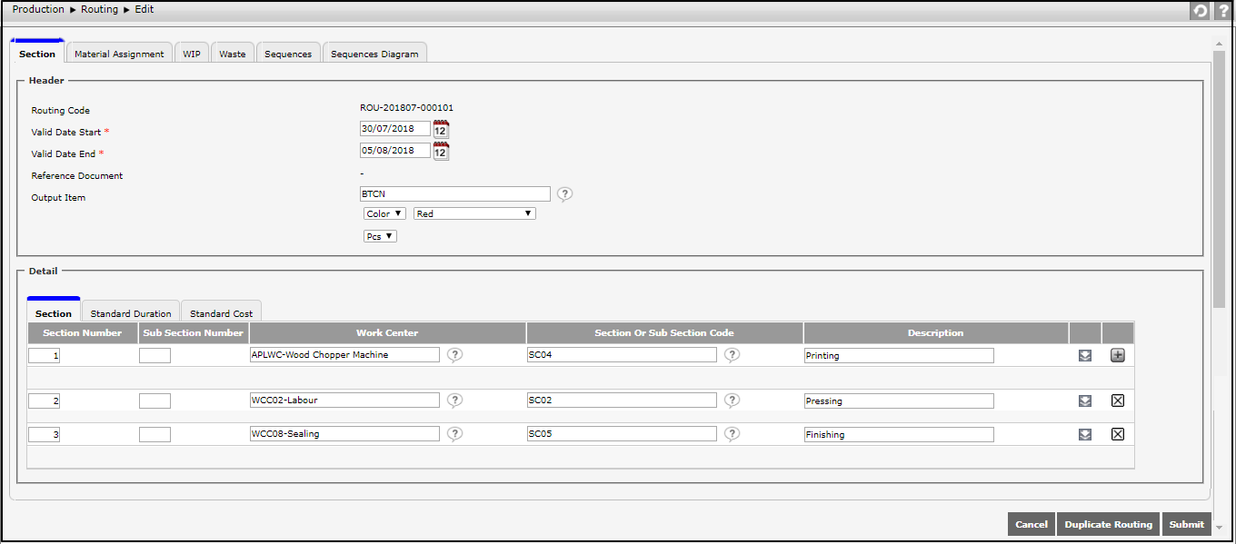Screen dimensions: 1236x544
Task: Click the SC02 section code field
Action: [x=622, y=400]
